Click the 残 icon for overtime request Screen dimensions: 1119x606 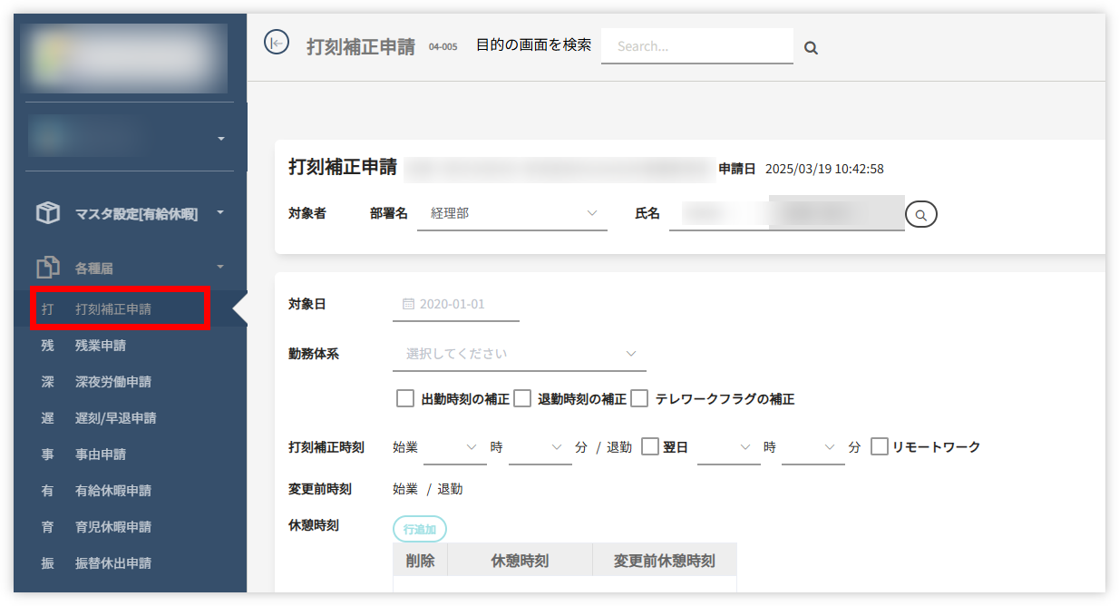(47, 346)
